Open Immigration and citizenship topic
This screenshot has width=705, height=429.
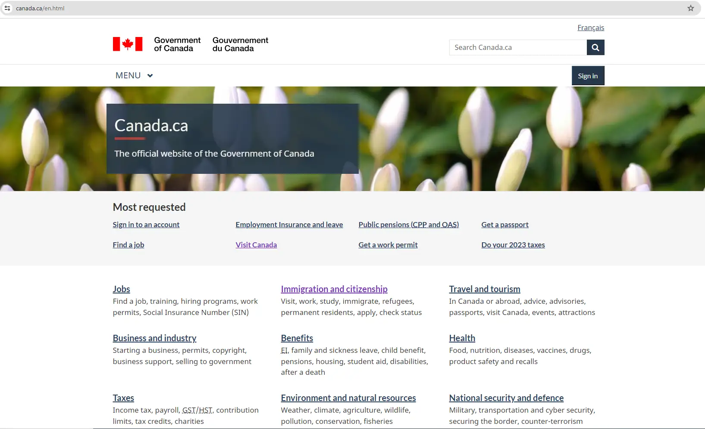tap(334, 289)
